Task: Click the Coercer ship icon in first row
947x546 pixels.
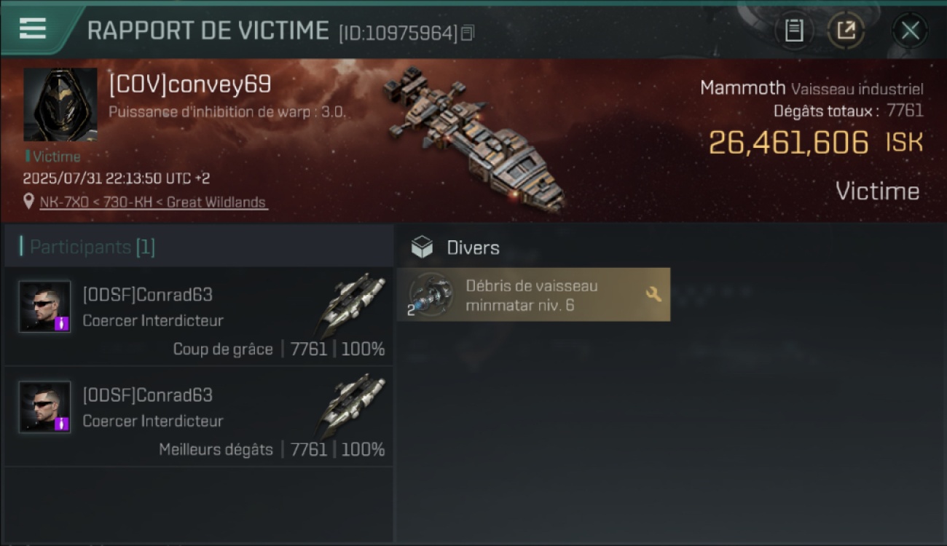Action: tap(352, 302)
